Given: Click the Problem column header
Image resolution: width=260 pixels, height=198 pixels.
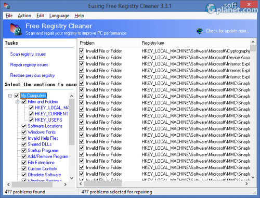Looking at the screenshot, I should (x=108, y=43).
